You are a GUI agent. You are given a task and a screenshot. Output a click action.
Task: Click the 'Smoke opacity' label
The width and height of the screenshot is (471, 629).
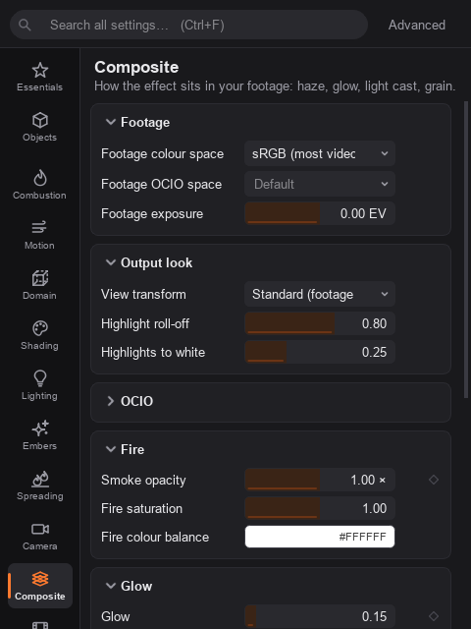click(143, 481)
